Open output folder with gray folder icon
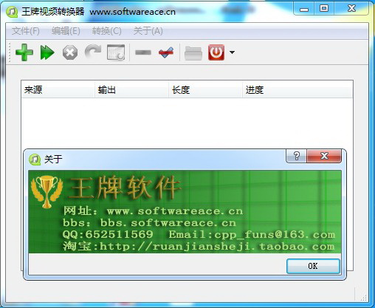The image size is (375, 308). tap(193, 52)
